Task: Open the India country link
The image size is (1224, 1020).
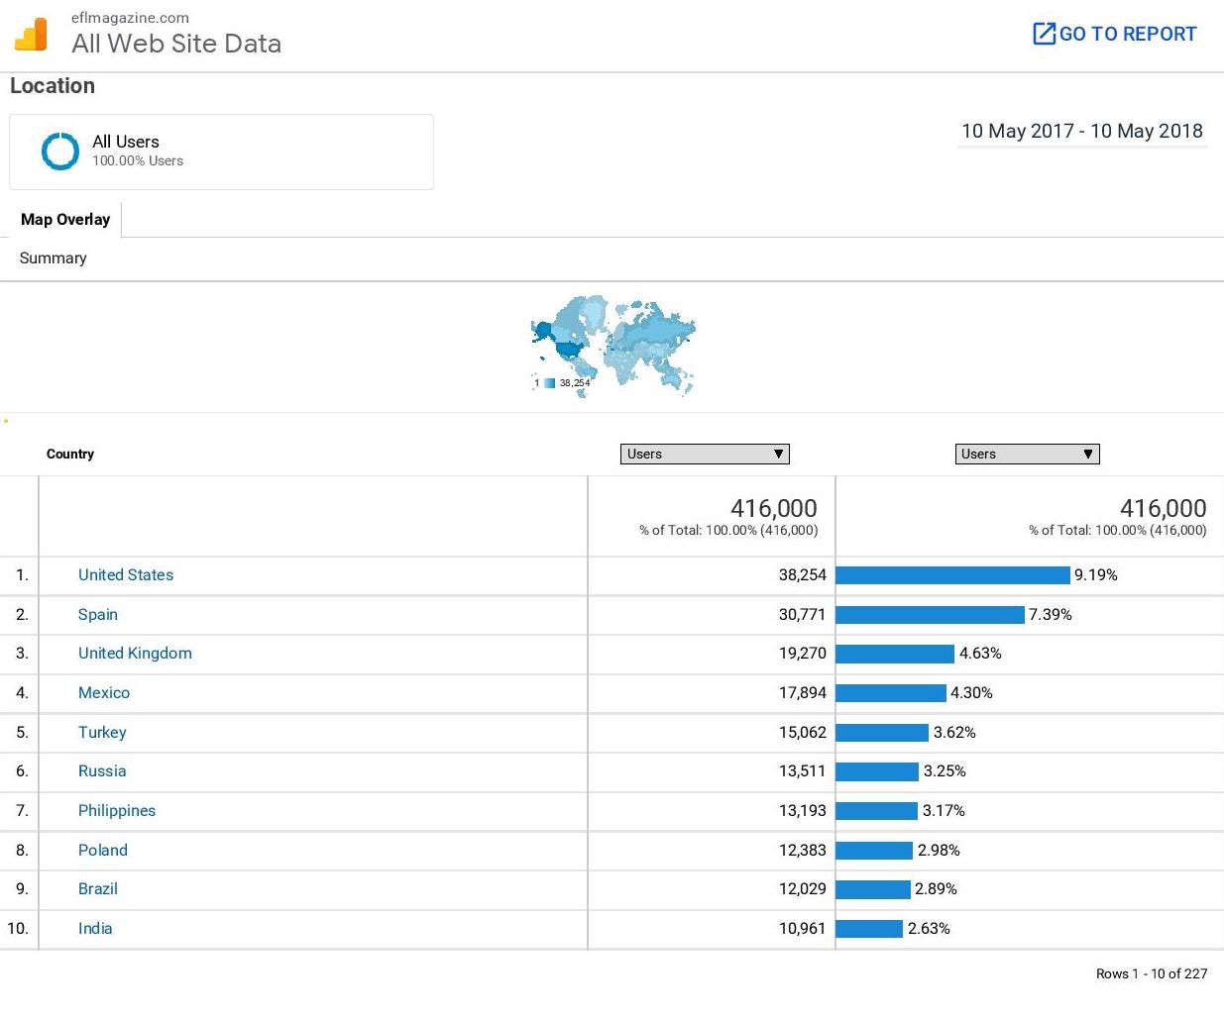Action: (95, 928)
